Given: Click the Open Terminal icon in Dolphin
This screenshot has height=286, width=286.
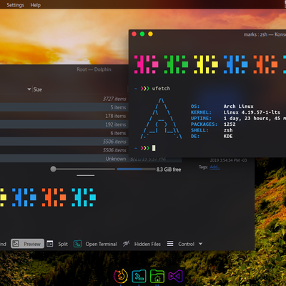Looking at the screenshot, I should pos(77,244).
